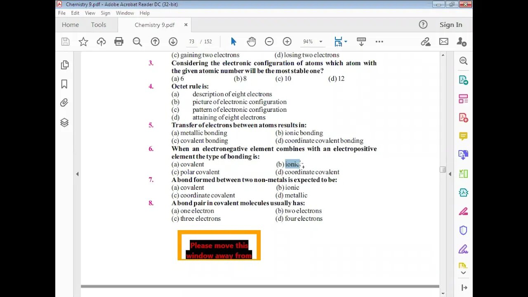The image size is (528, 297).
Task: Open Create PDF tool in right pane
Action: point(463,118)
